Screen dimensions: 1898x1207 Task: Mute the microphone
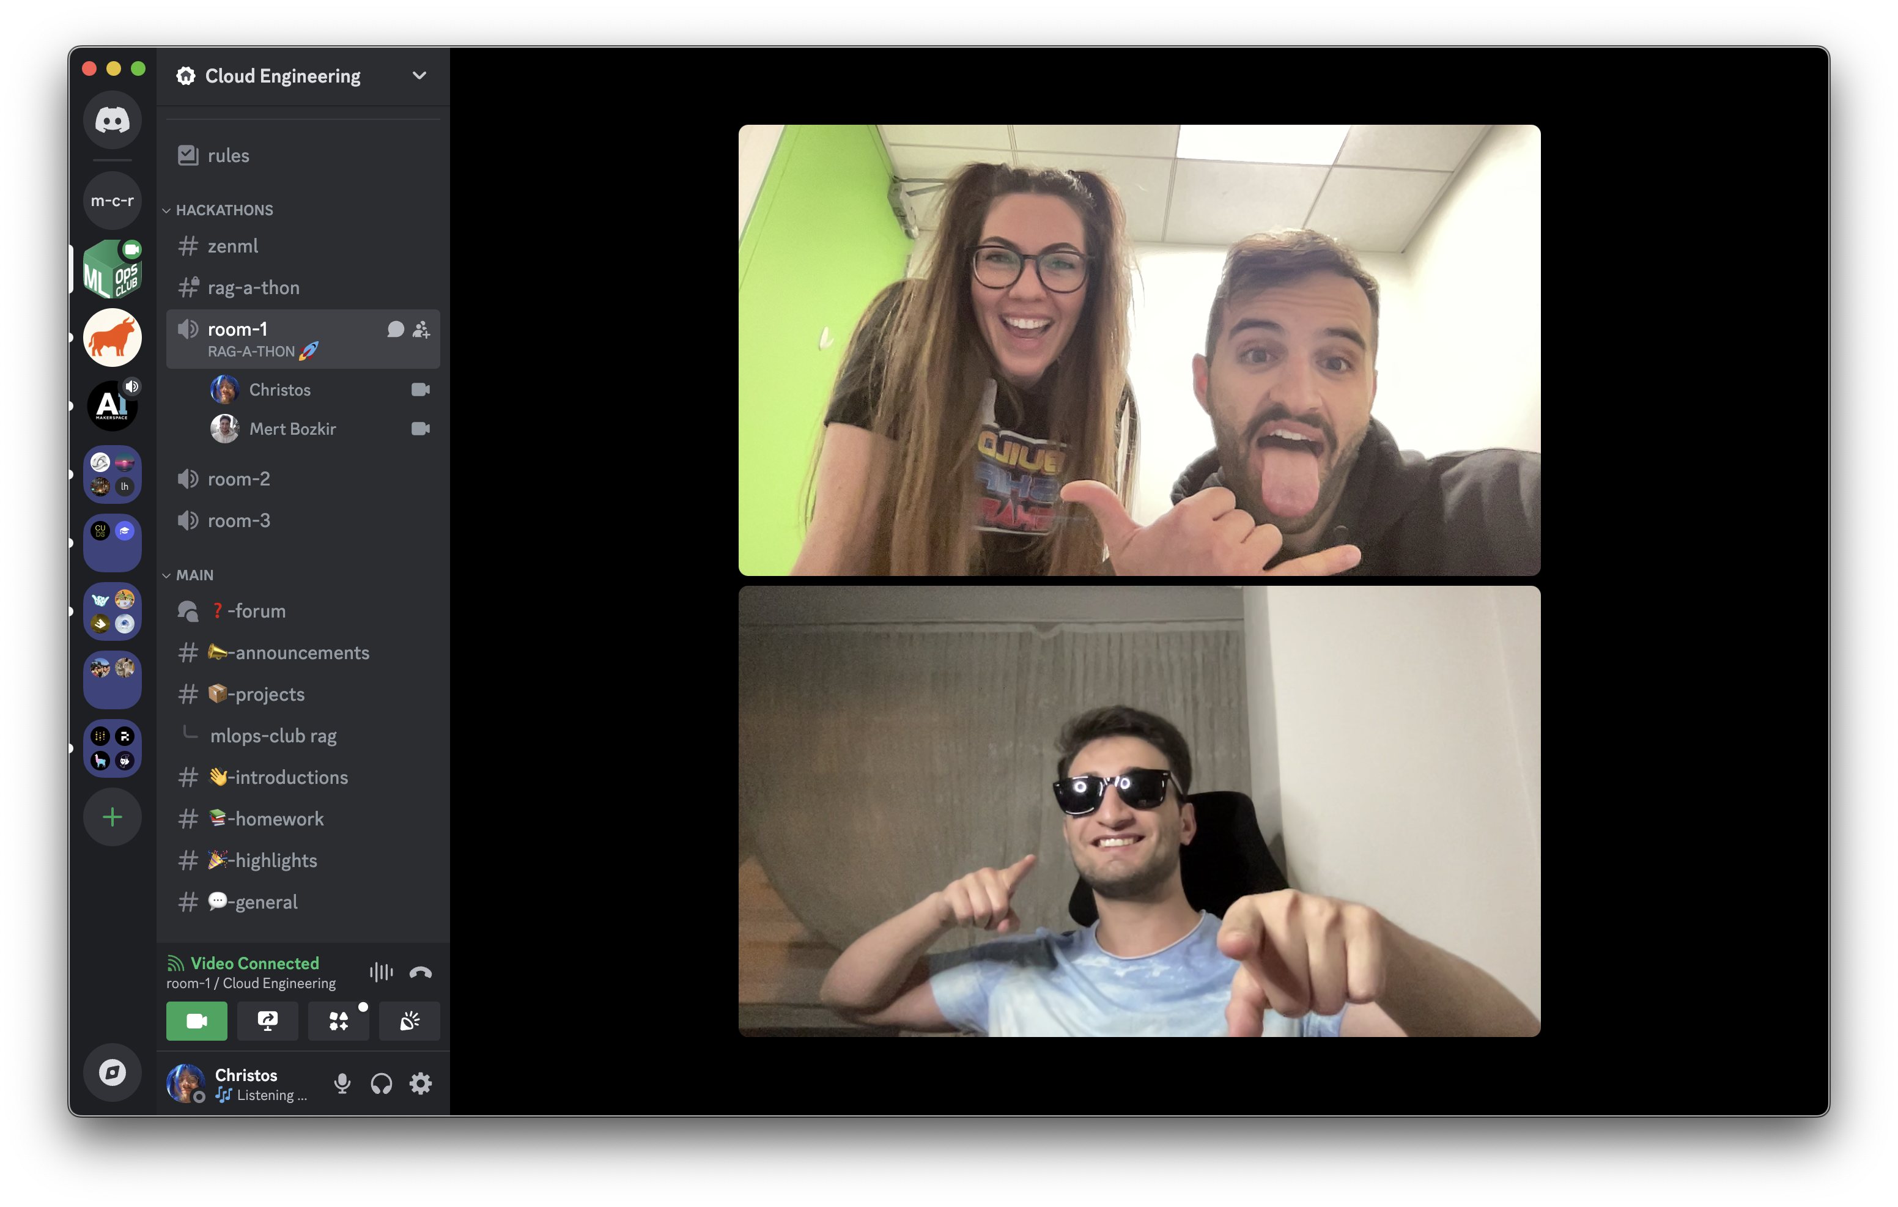tap(342, 1083)
